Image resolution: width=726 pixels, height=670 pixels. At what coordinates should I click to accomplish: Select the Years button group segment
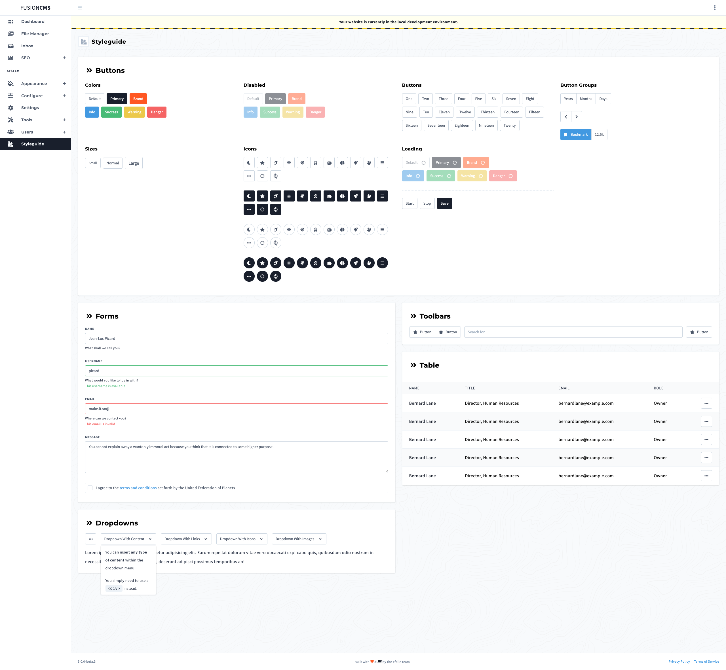[x=568, y=99]
